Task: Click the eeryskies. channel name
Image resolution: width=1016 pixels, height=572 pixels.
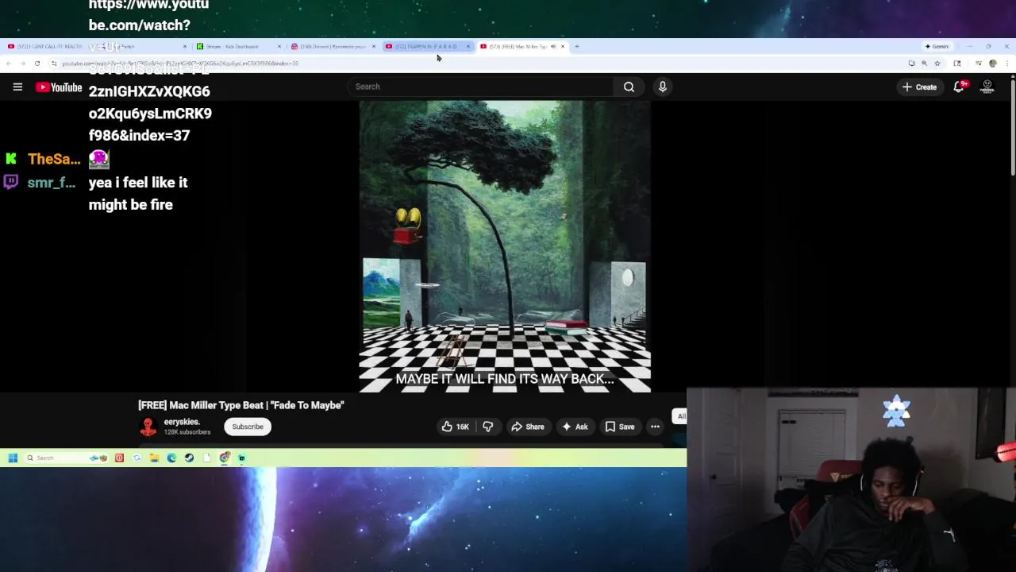Action: pos(182,422)
